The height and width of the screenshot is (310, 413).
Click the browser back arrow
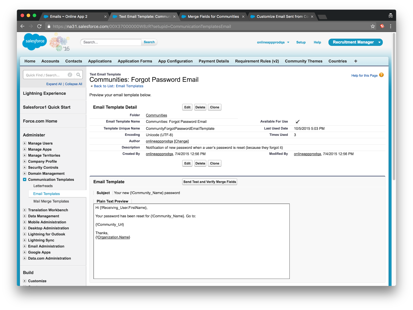point(22,26)
